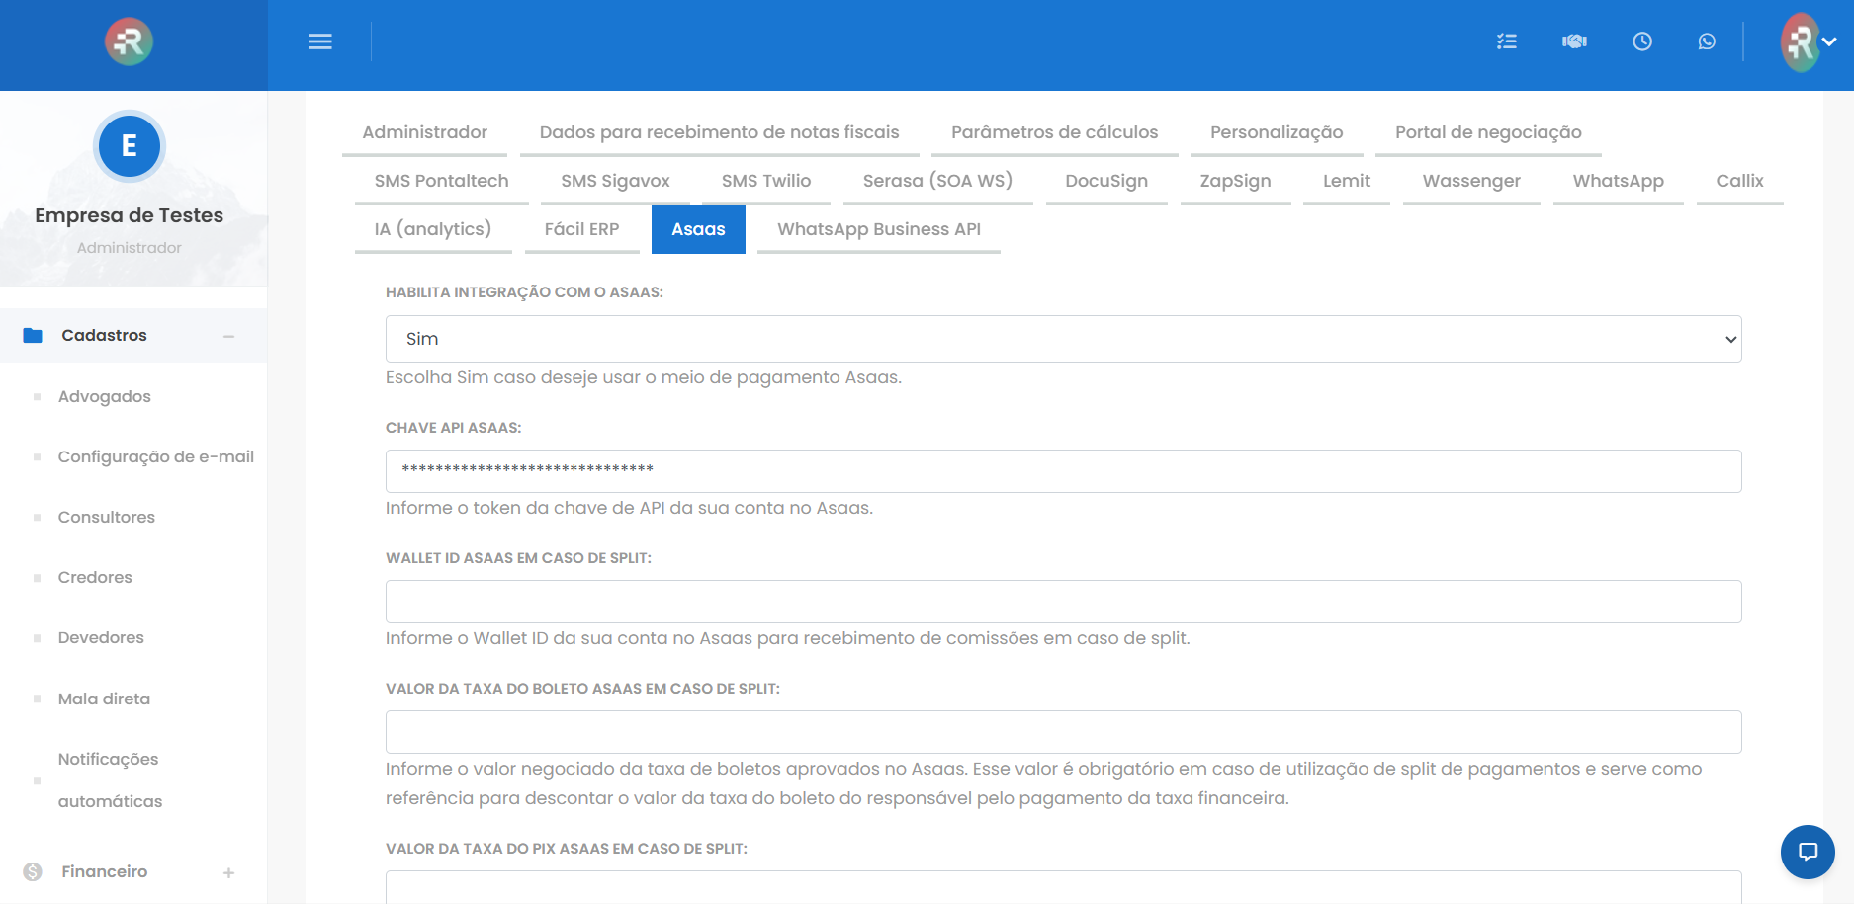Select the DocuSign integration tab
The image size is (1854, 904).
click(x=1105, y=181)
